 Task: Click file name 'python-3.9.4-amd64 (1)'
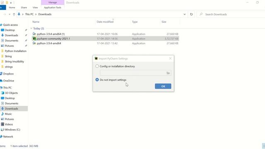51,34
